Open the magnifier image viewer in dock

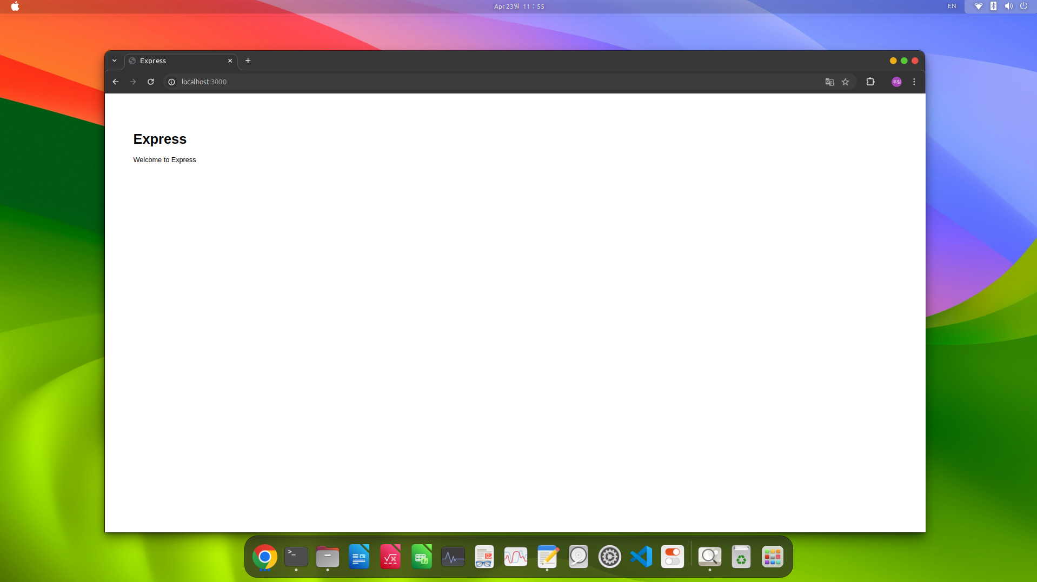710,557
